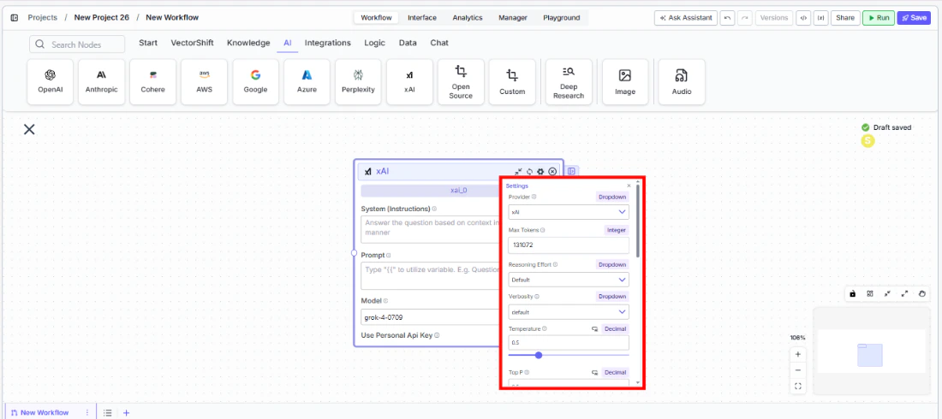Delete the xAI node via circled X
The height and width of the screenshot is (419, 942).
tap(552, 172)
